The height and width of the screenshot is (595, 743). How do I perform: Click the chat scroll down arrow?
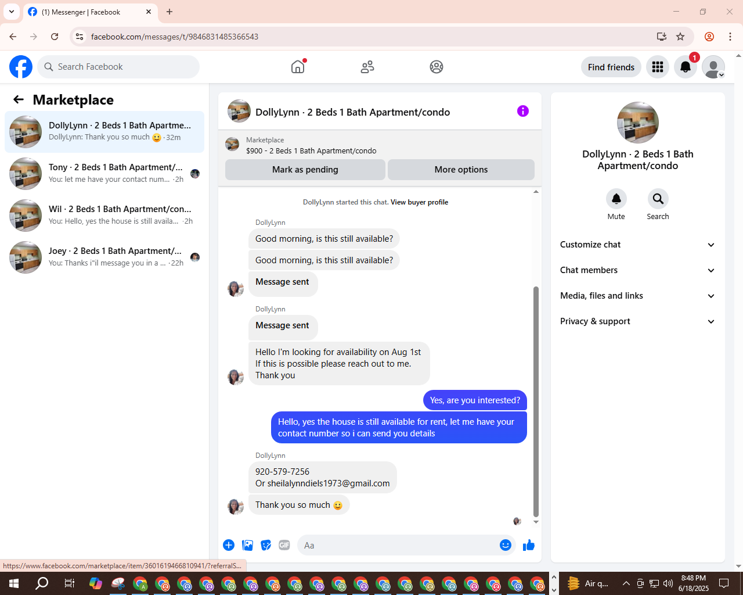click(536, 522)
